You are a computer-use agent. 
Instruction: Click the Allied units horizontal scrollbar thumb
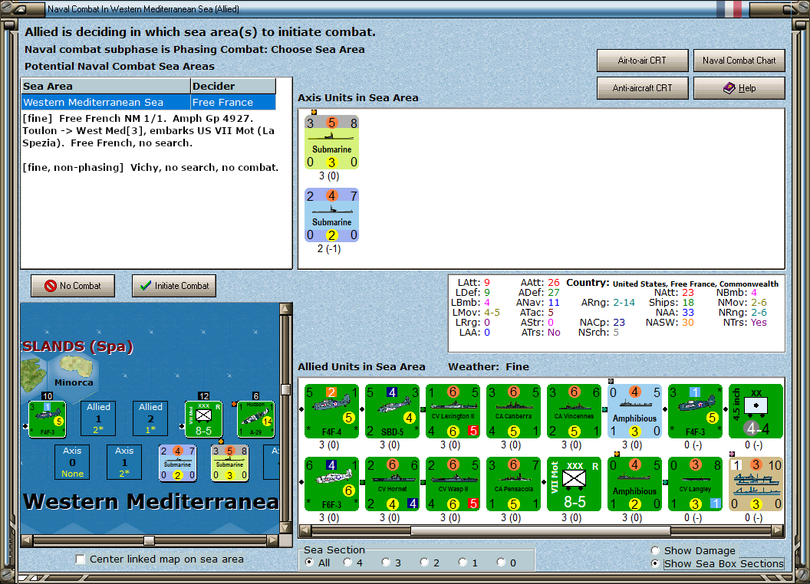pos(540,530)
